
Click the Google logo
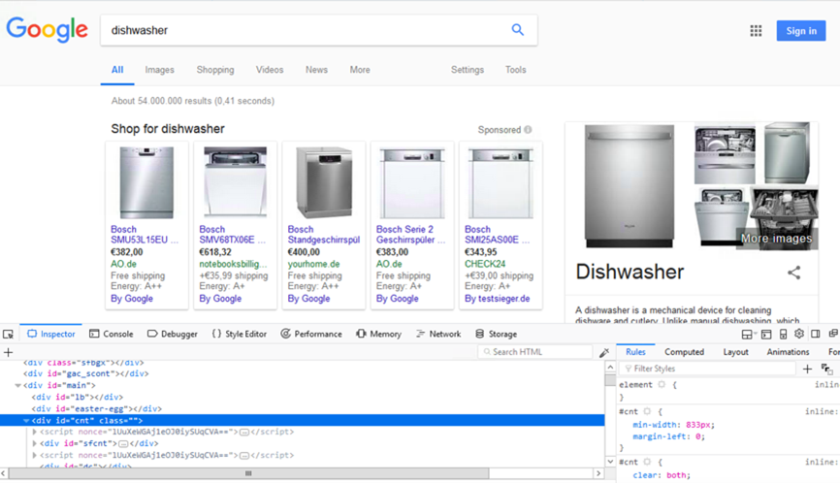pos(48,29)
